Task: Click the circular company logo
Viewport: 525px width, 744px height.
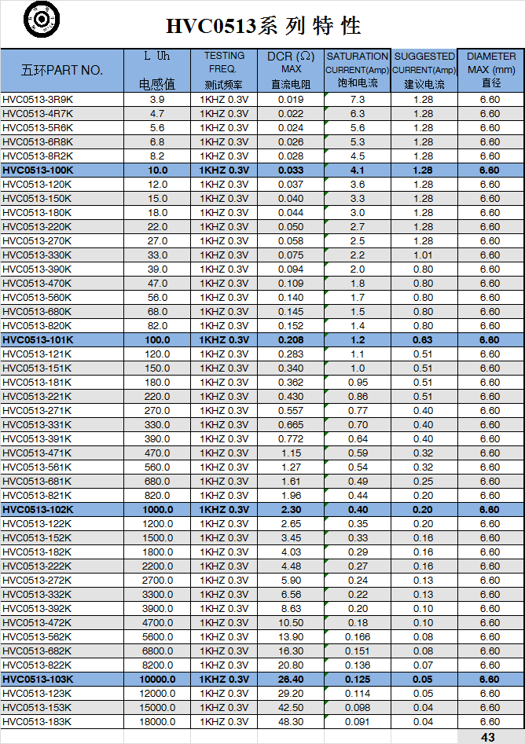Action: [x=42, y=20]
